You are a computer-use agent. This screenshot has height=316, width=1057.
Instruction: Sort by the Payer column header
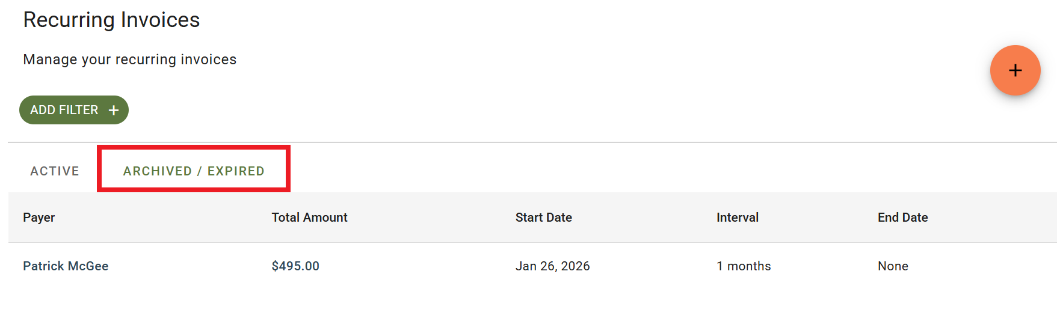click(x=39, y=217)
